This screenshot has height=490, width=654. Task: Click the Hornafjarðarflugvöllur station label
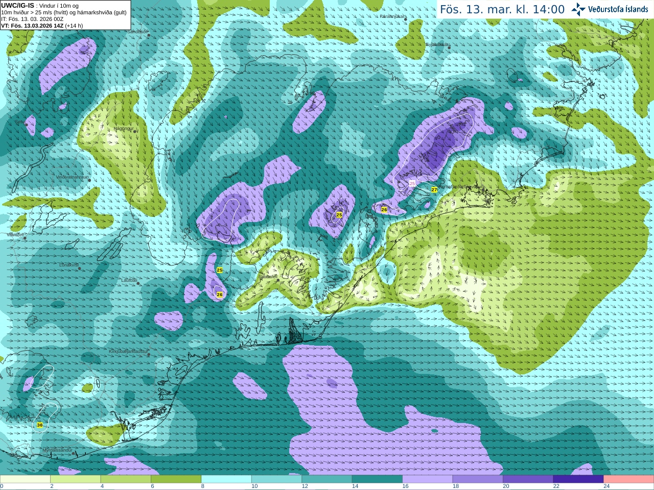[460, 187]
